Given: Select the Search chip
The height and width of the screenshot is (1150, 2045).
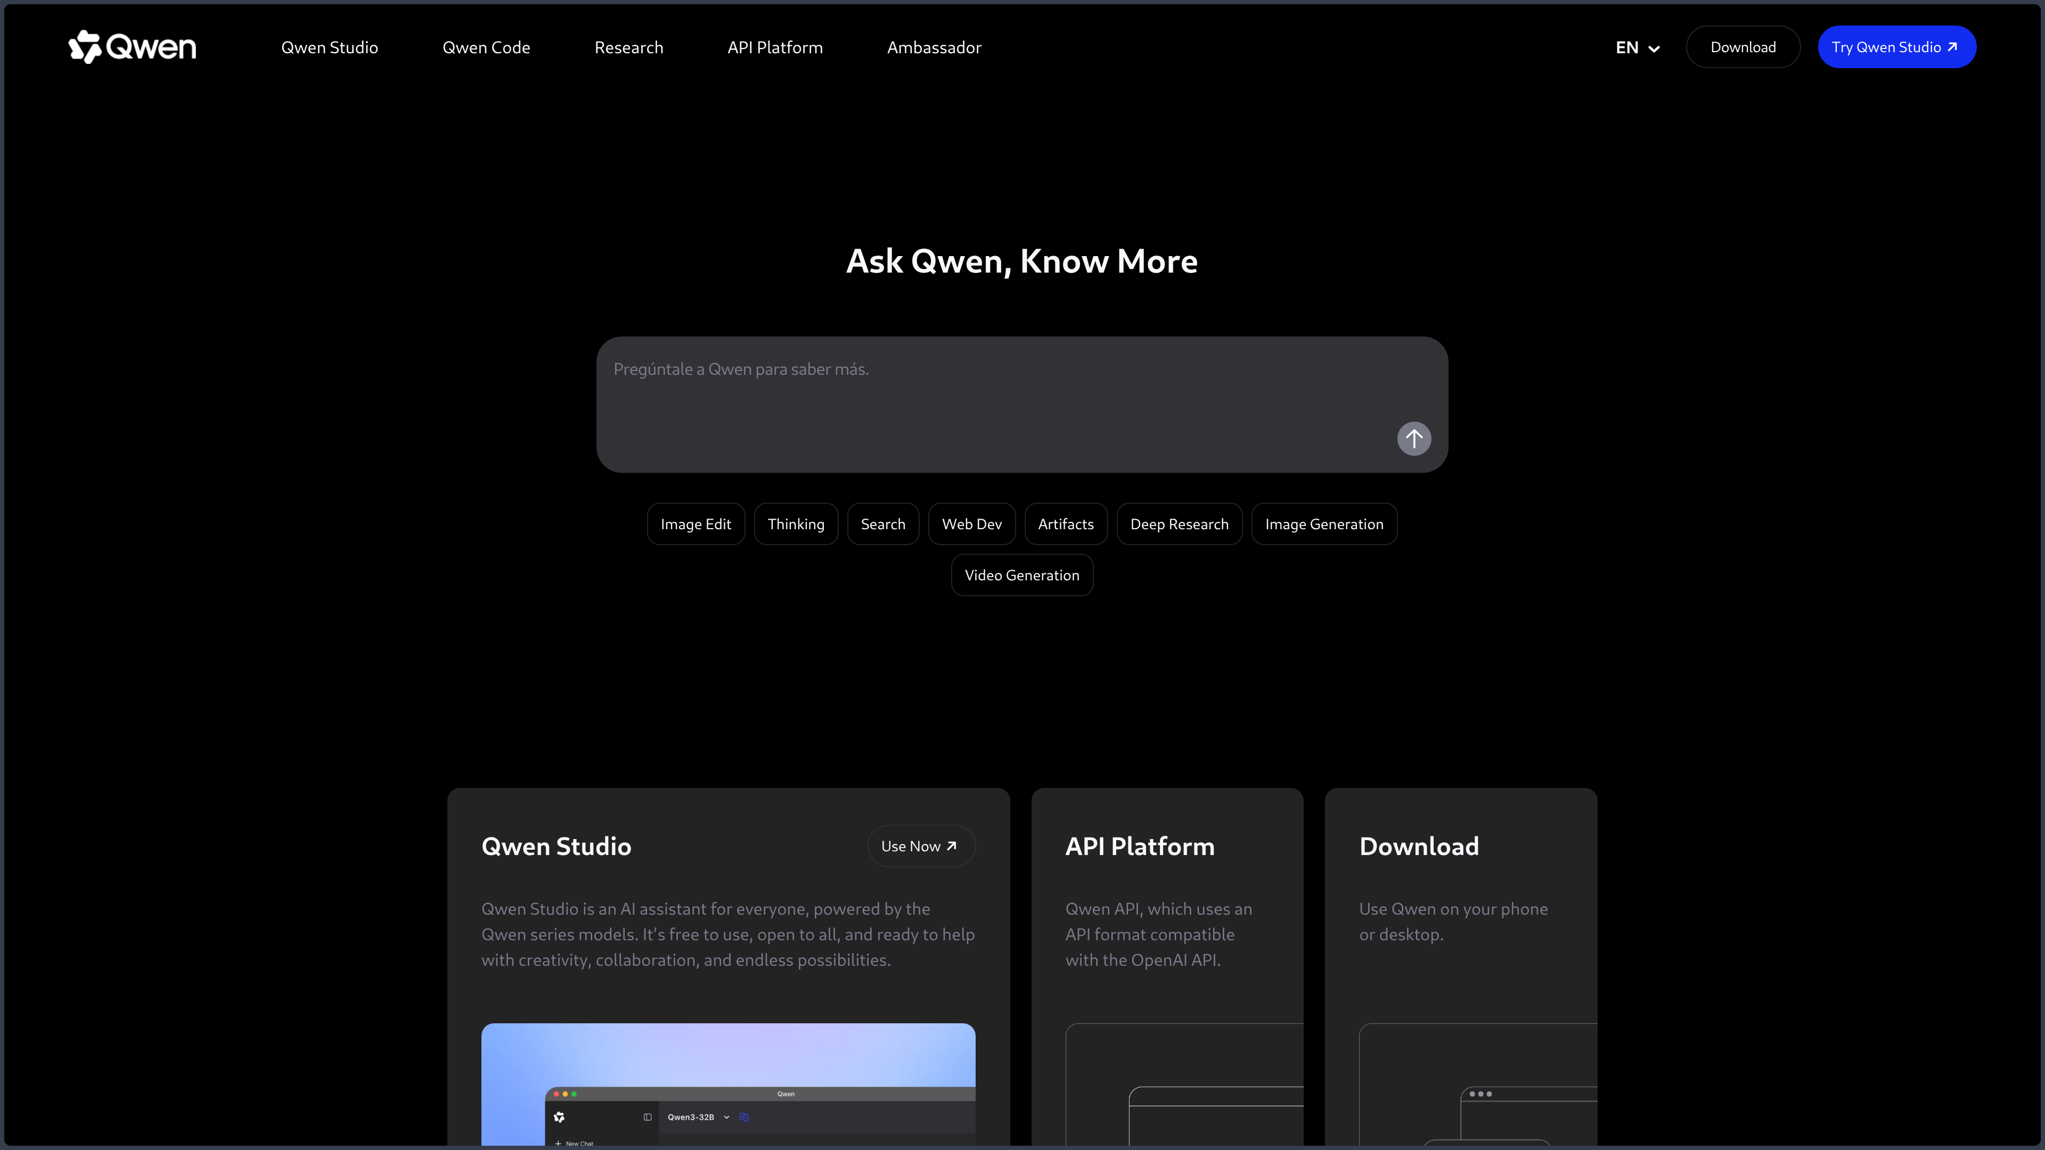Looking at the screenshot, I should (x=883, y=524).
